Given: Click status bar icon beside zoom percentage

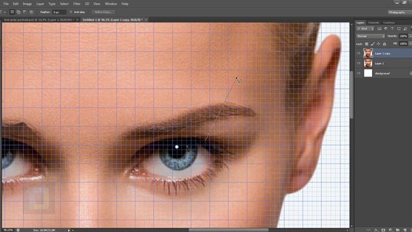Looking at the screenshot, I should click(x=18, y=230).
